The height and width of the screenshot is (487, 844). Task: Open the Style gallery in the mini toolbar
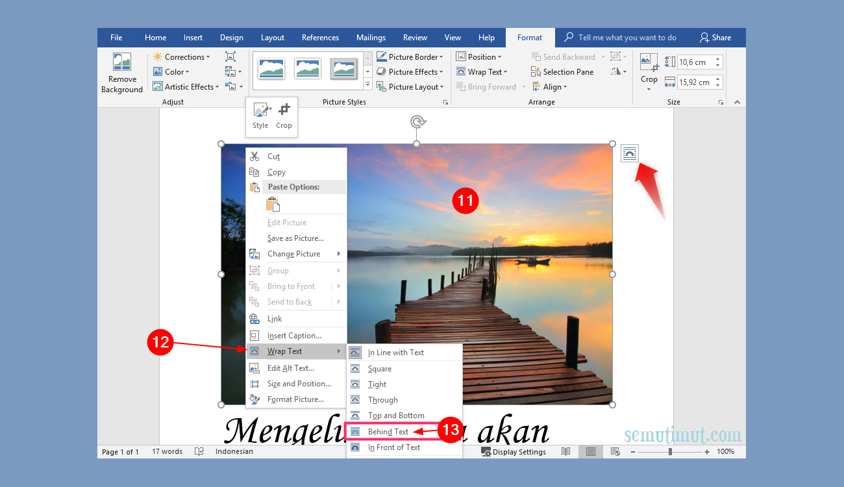click(261, 117)
